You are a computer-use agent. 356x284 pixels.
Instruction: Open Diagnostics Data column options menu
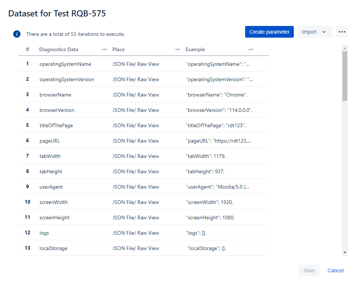tap(105, 49)
